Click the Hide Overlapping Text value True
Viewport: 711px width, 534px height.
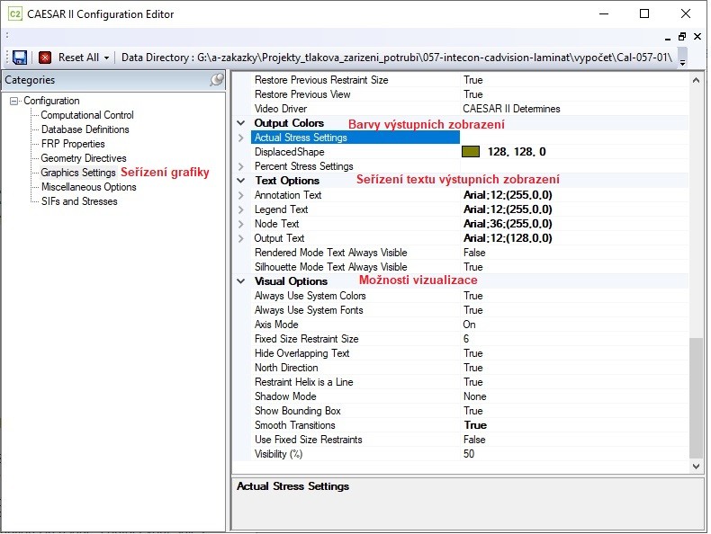click(x=472, y=353)
